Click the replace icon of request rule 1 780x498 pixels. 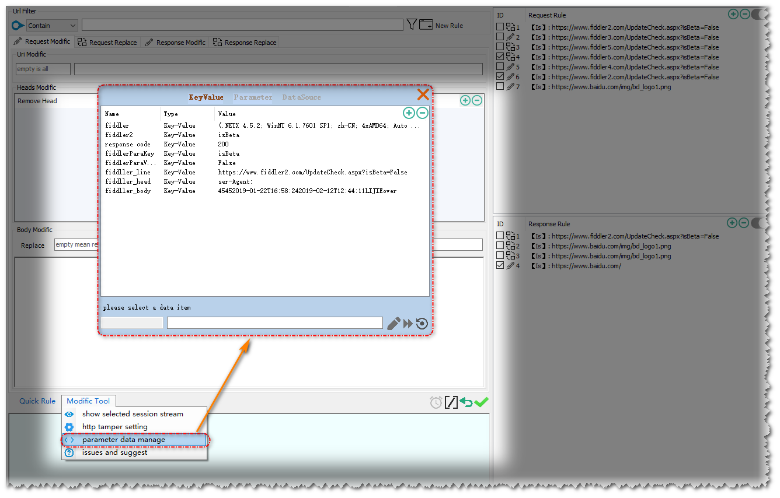(510, 27)
